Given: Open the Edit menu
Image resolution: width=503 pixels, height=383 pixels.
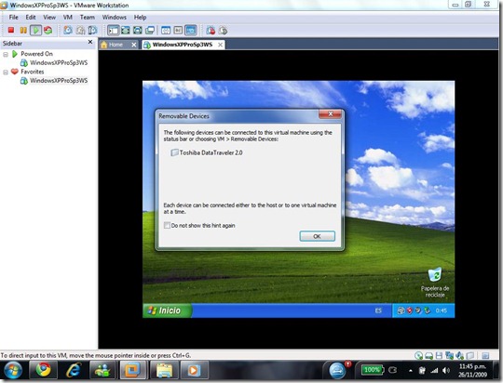Looking at the screenshot, I should click(x=31, y=18).
